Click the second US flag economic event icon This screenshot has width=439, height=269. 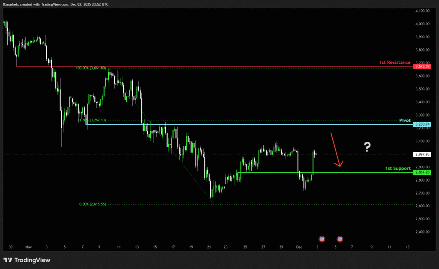point(340,239)
